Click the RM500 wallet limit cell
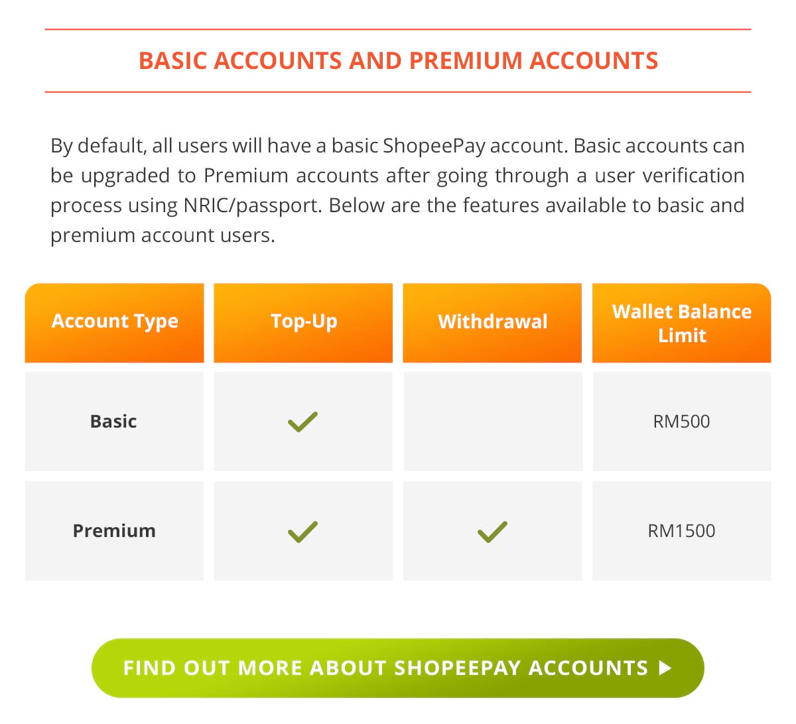The width and height of the screenshot is (796, 724). [681, 422]
